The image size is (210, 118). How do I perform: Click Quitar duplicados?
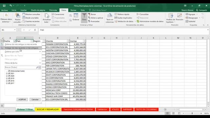[x=123, y=18]
